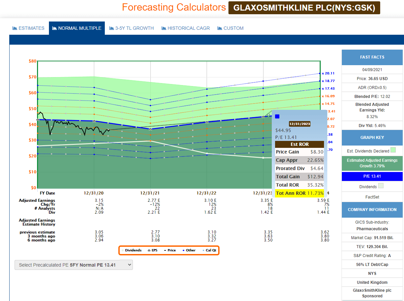Image resolution: width=404 pixels, height=301 pixels.
Task: Click the United Kingdom country entry
Action: (x=372, y=282)
